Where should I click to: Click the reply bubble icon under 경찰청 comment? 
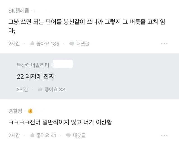(x=69, y=135)
